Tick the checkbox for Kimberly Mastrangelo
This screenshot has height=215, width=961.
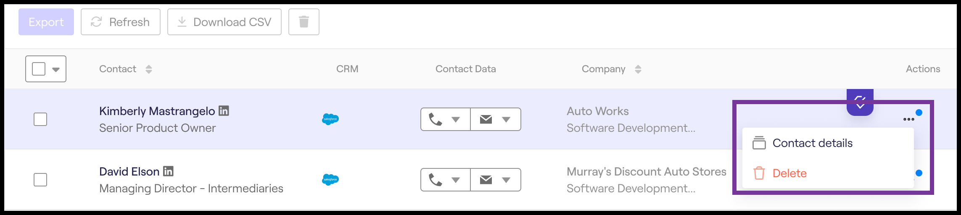(x=40, y=119)
